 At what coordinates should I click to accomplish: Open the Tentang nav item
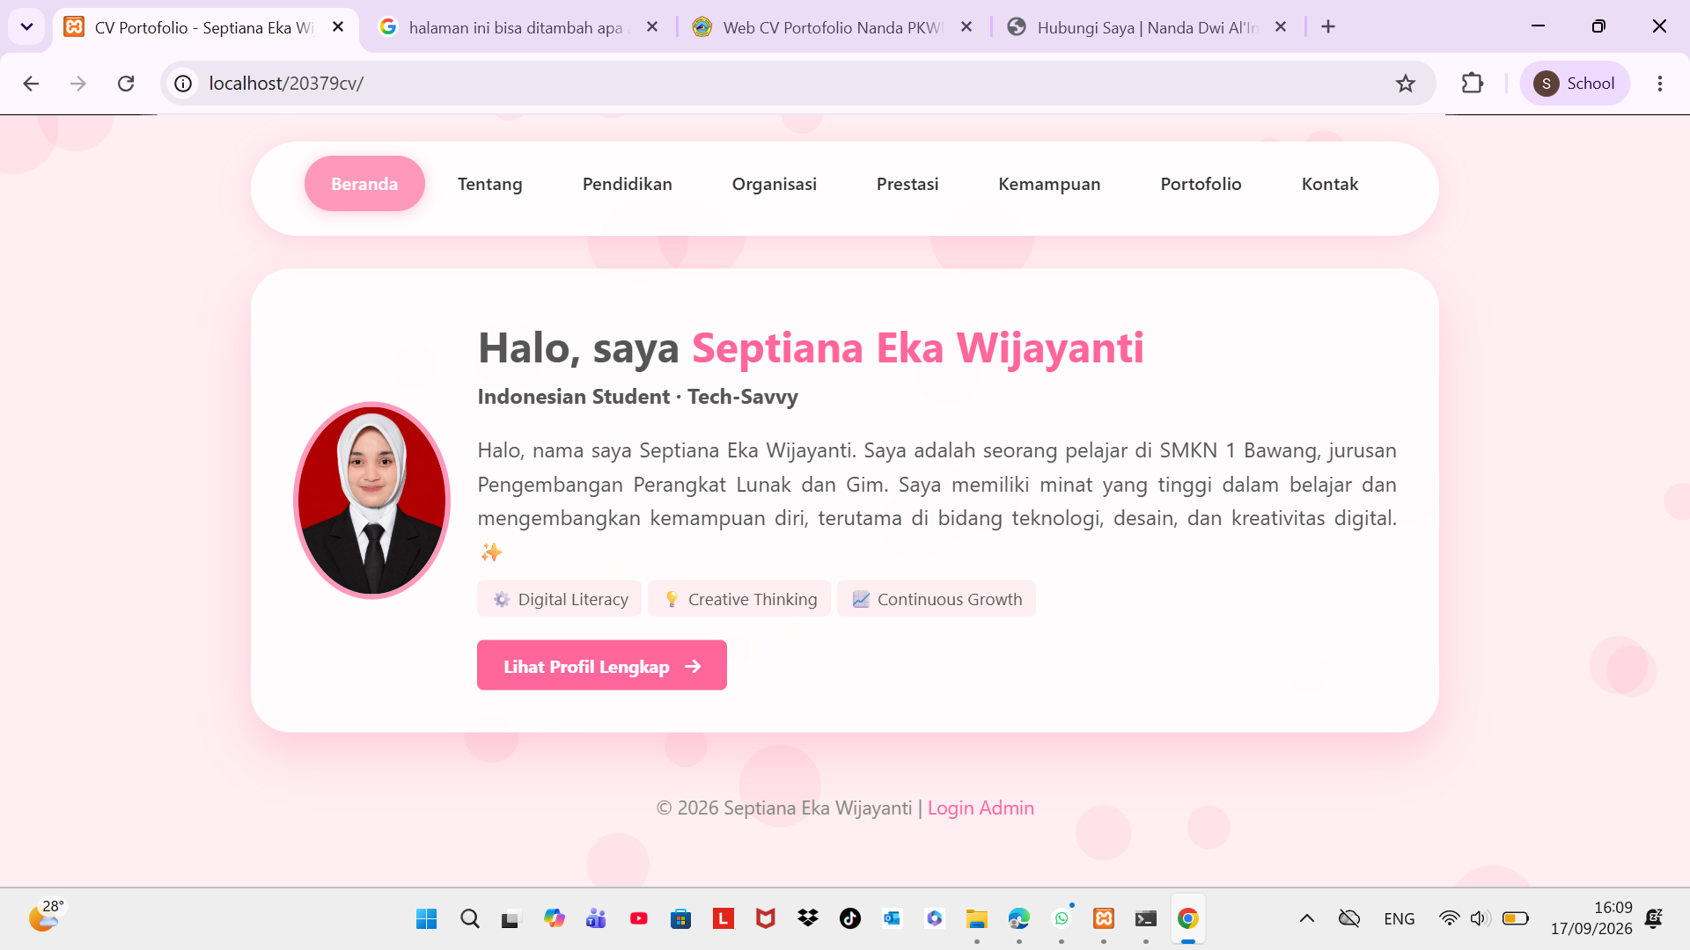[490, 184]
